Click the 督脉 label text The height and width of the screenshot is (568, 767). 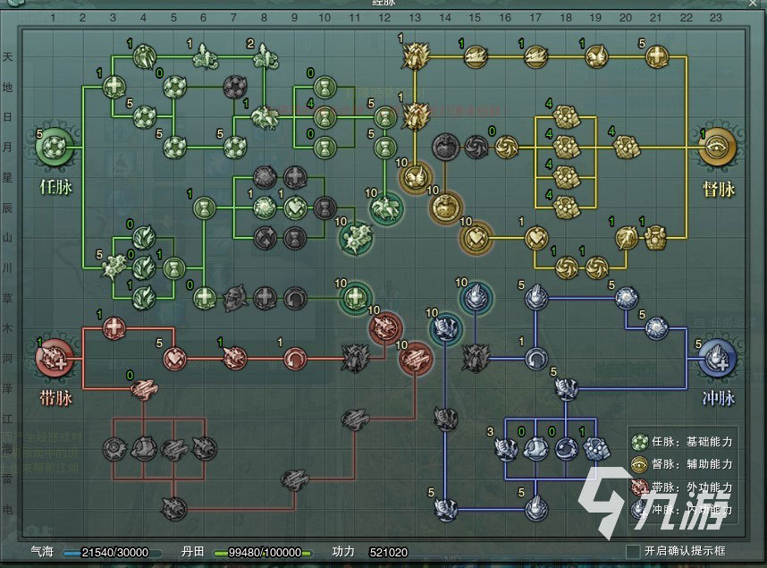[x=719, y=189]
